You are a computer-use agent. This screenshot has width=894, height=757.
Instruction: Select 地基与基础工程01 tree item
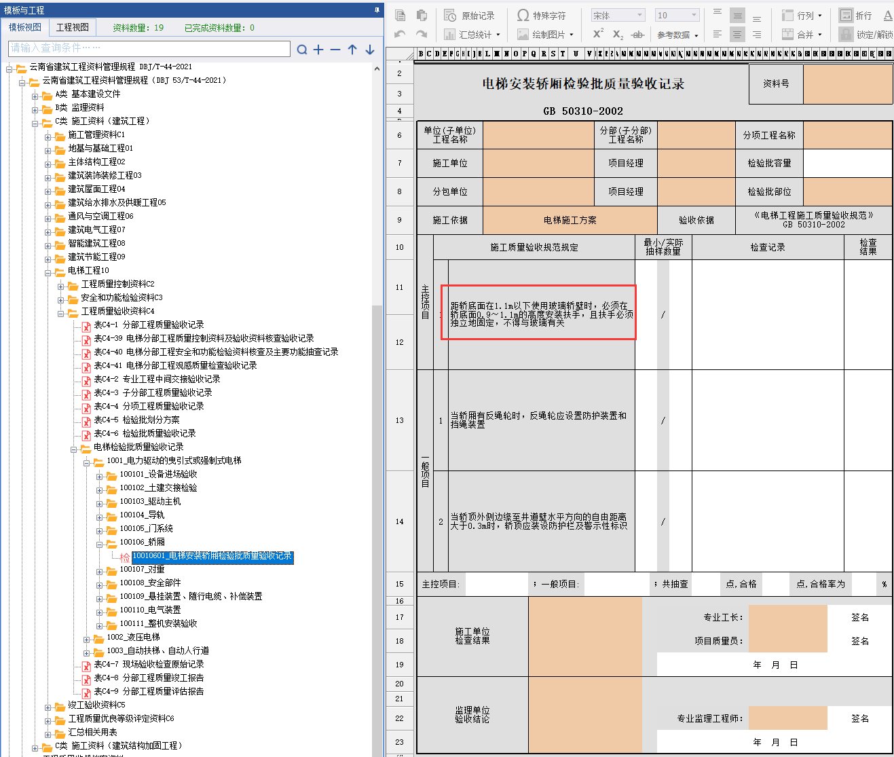100,148
